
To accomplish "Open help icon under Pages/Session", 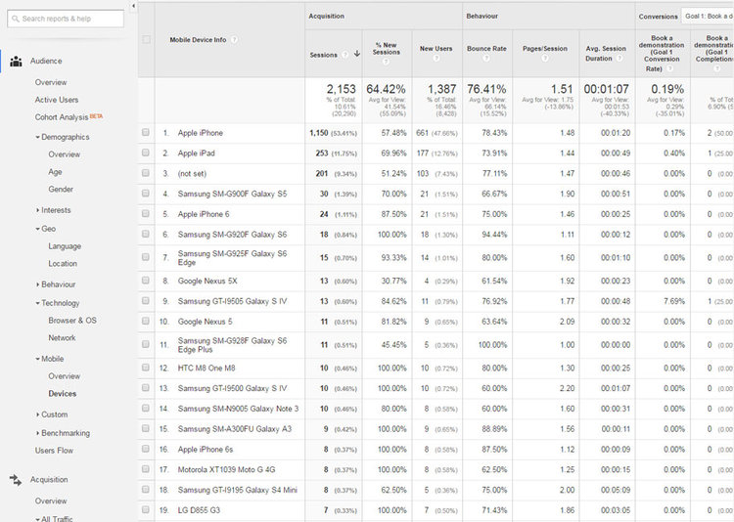I will [545, 58].
